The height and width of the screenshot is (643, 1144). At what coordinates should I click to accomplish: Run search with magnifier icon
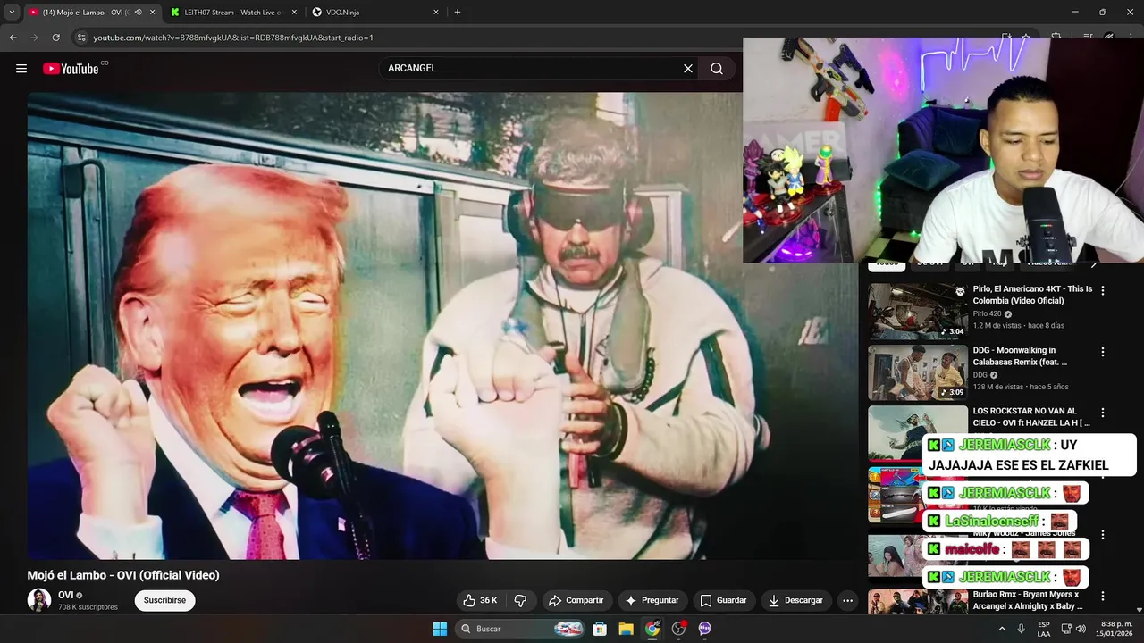point(717,68)
